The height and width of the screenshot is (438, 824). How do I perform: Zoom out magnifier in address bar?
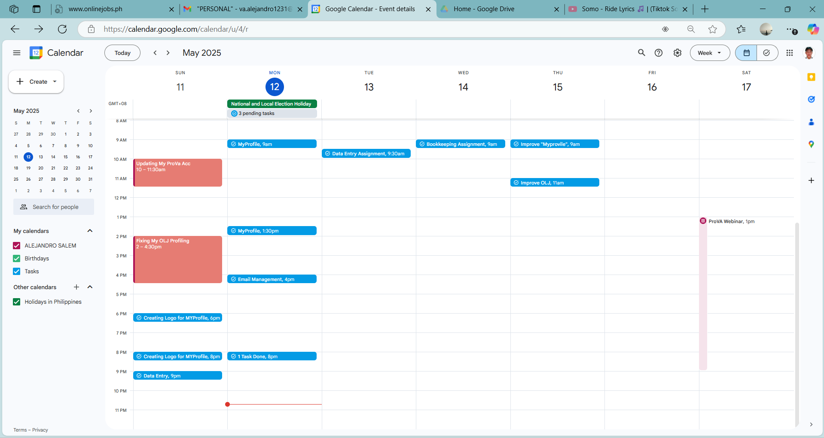pos(691,29)
